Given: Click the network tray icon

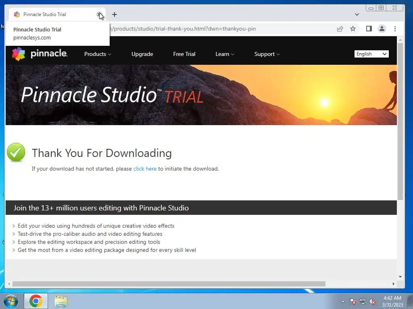Looking at the screenshot, I should [x=363, y=302].
